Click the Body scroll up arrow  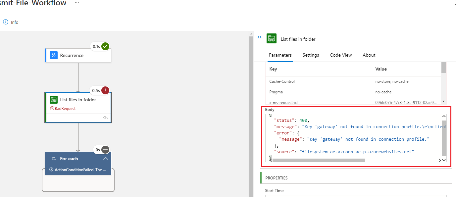point(444,117)
